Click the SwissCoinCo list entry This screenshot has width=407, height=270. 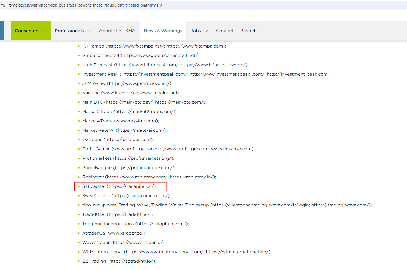click(x=126, y=196)
